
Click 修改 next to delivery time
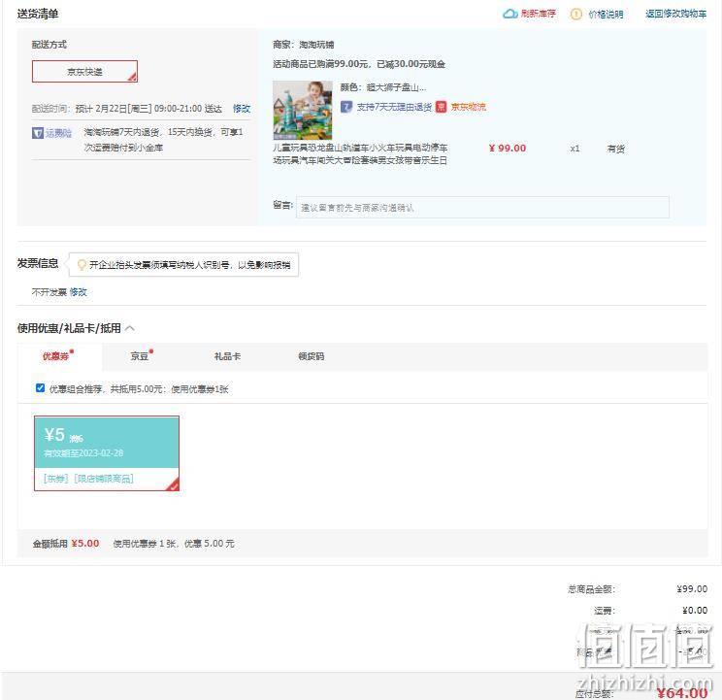242,109
